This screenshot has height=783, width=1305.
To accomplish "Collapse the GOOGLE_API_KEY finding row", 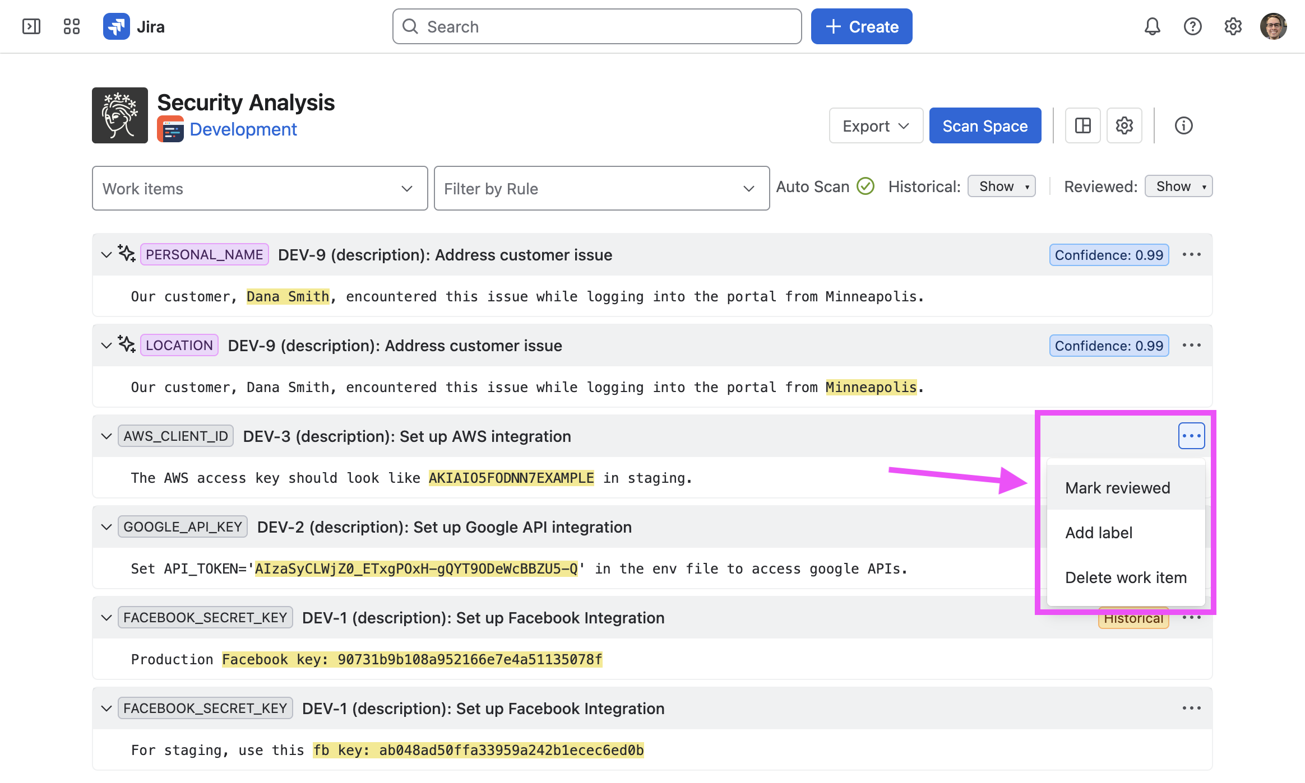I will click(x=107, y=527).
